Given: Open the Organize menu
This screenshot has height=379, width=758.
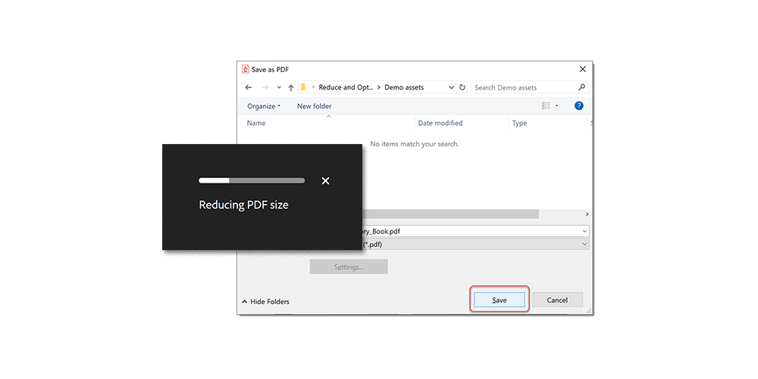Looking at the screenshot, I should coord(264,106).
